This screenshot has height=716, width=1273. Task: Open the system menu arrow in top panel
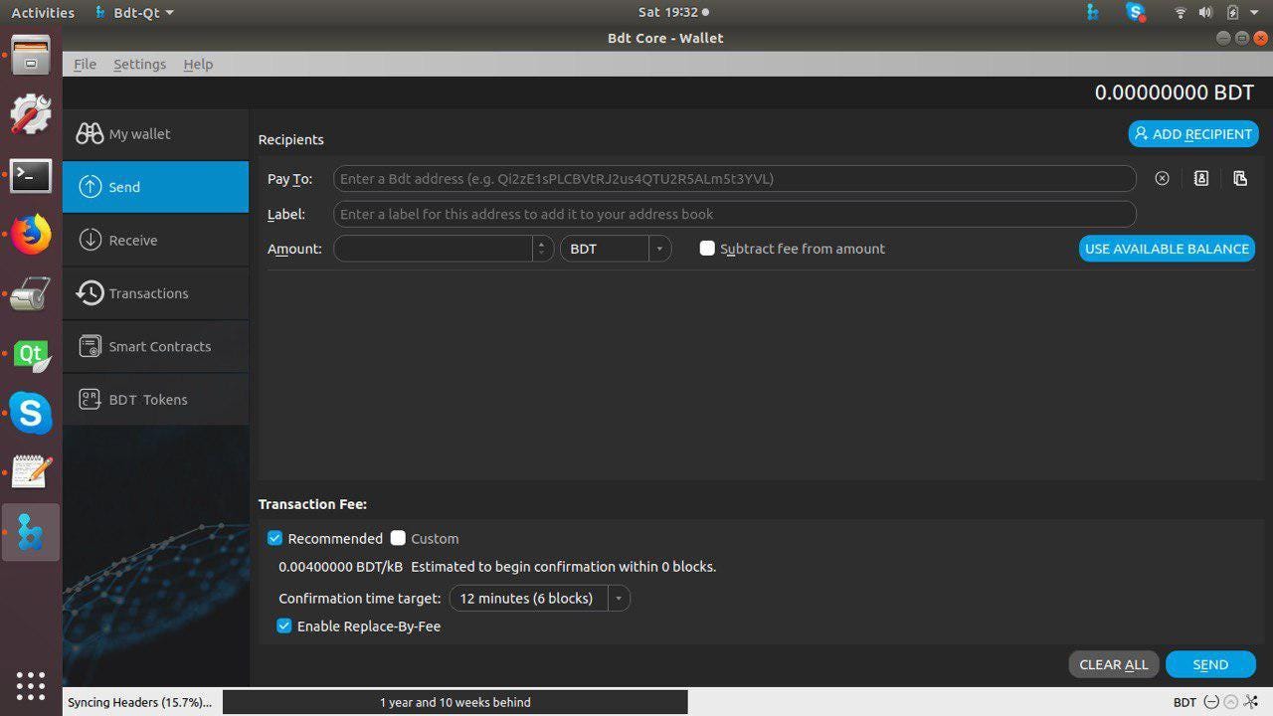(x=1254, y=13)
